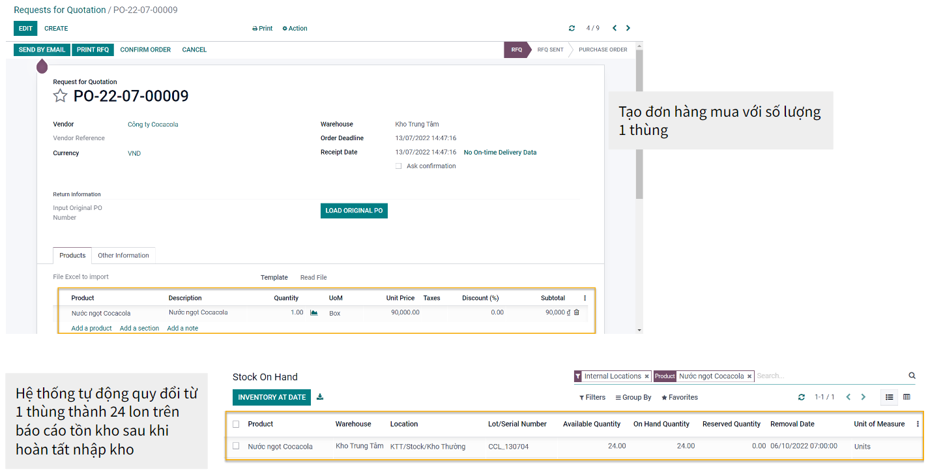Image resolution: width=928 pixels, height=476 pixels.
Task: Open the Group By dropdown
Action: 633,397
